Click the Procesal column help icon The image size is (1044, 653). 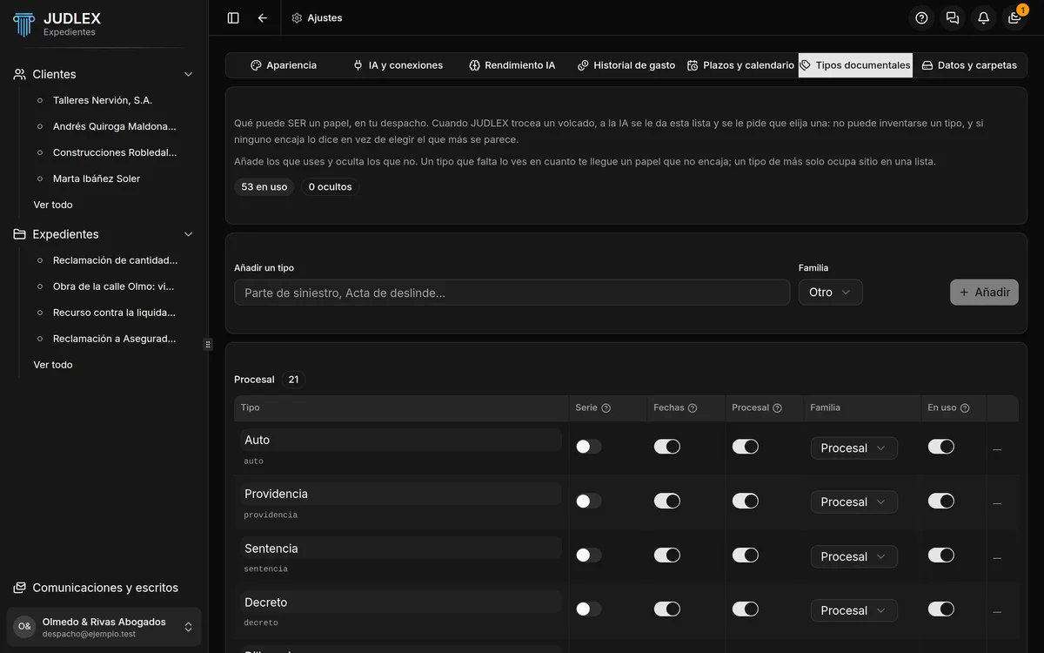[777, 407]
